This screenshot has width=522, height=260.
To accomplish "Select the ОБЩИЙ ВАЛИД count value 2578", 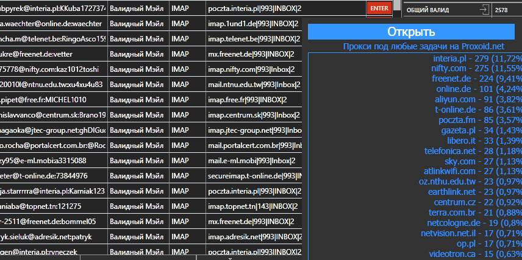I will click(x=501, y=10).
